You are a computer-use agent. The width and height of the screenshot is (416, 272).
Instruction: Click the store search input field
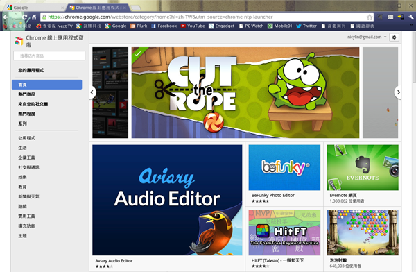(x=49, y=56)
